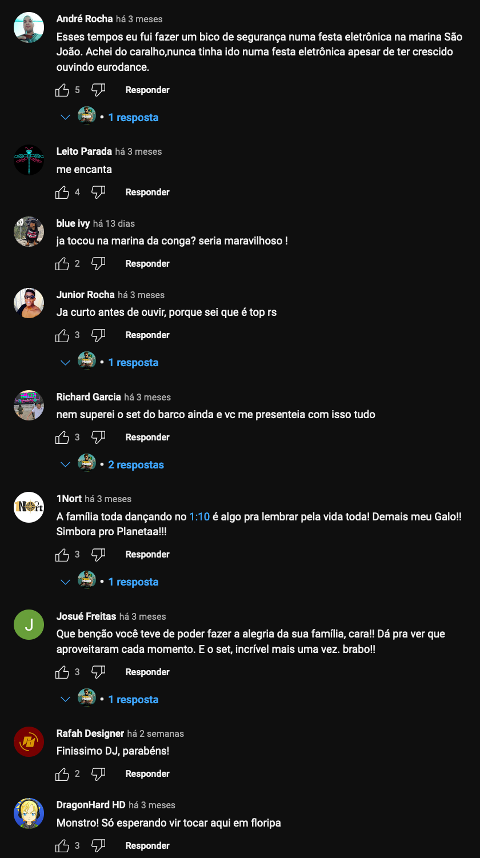Give DragonHard HD's comment a thumbs up
The height and width of the screenshot is (858, 480).
tap(62, 846)
